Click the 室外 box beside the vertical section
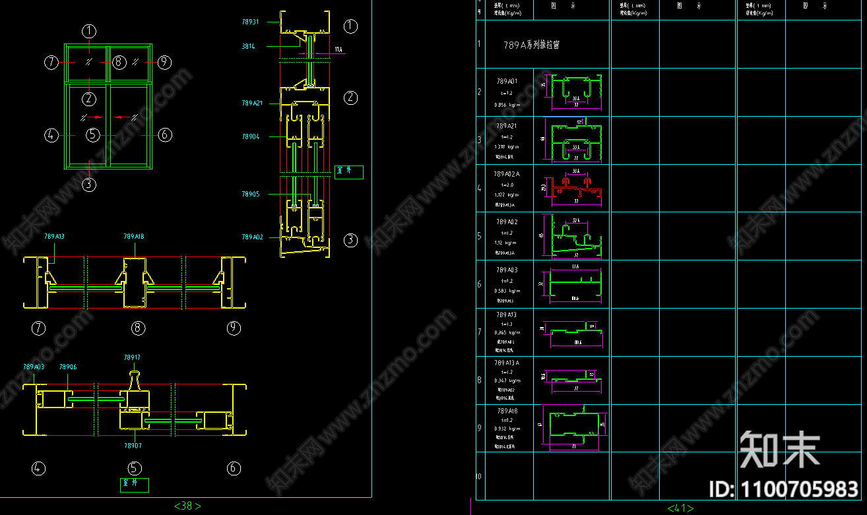 point(349,172)
